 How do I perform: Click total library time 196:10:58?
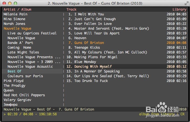(x=48, y=114)
